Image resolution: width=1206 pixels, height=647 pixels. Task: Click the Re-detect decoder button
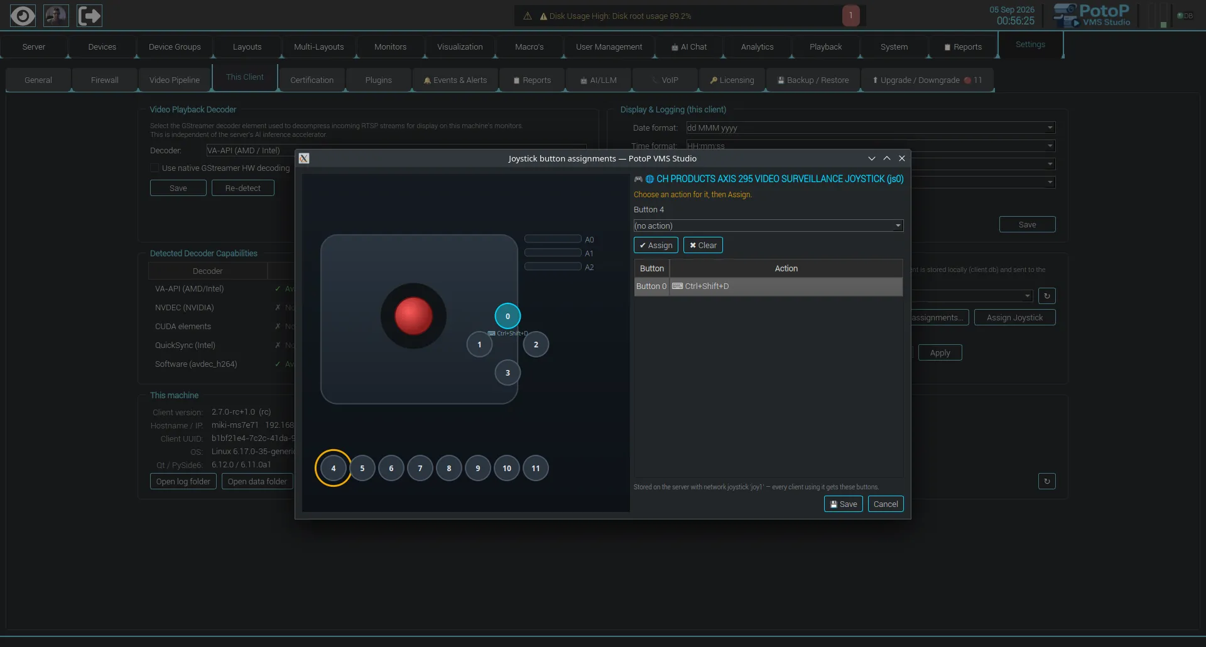click(x=242, y=188)
